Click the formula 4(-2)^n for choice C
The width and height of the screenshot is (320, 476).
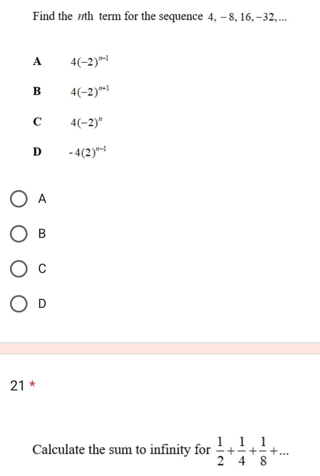[x=87, y=122]
